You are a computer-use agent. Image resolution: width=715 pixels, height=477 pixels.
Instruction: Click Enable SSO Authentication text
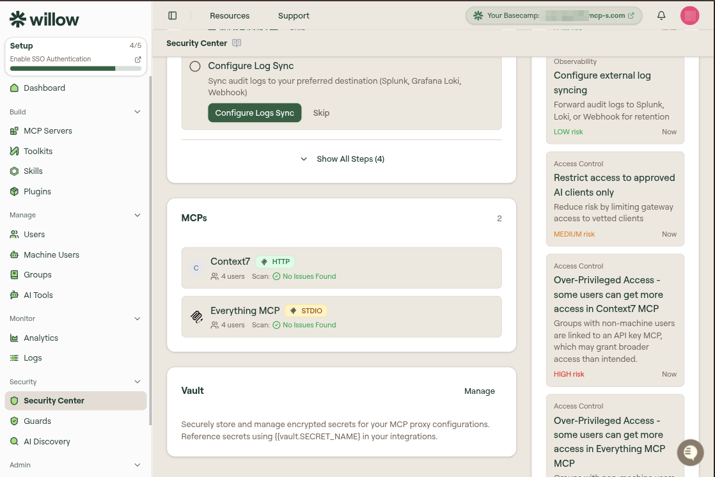(50, 59)
